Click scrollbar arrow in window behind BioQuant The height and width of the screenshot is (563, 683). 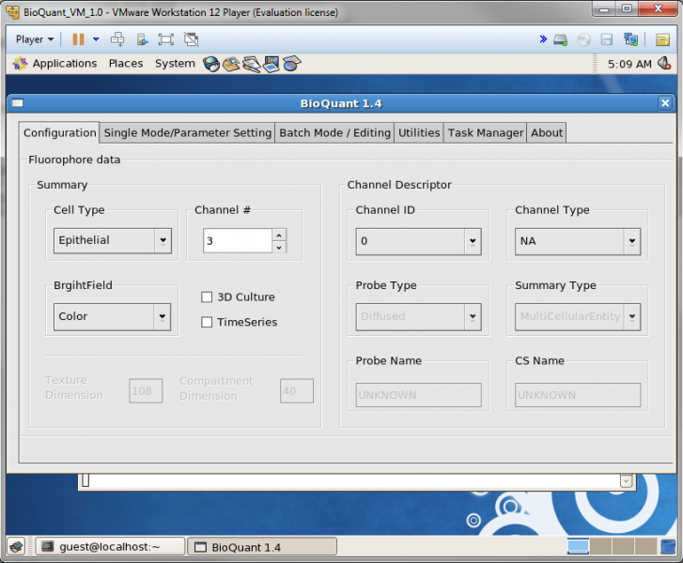(x=626, y=480)
